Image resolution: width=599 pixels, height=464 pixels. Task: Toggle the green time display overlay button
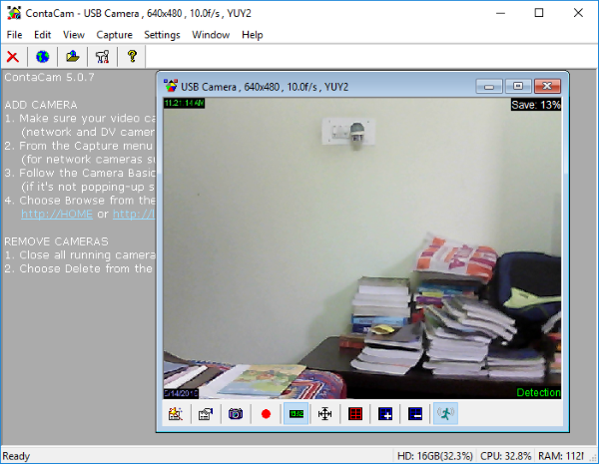pos(297,414)
